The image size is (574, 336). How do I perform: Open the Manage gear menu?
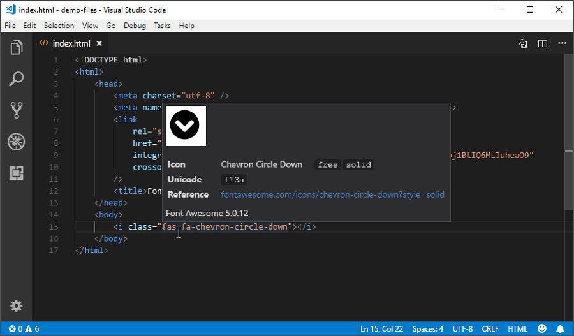click(x=16, y=305)
